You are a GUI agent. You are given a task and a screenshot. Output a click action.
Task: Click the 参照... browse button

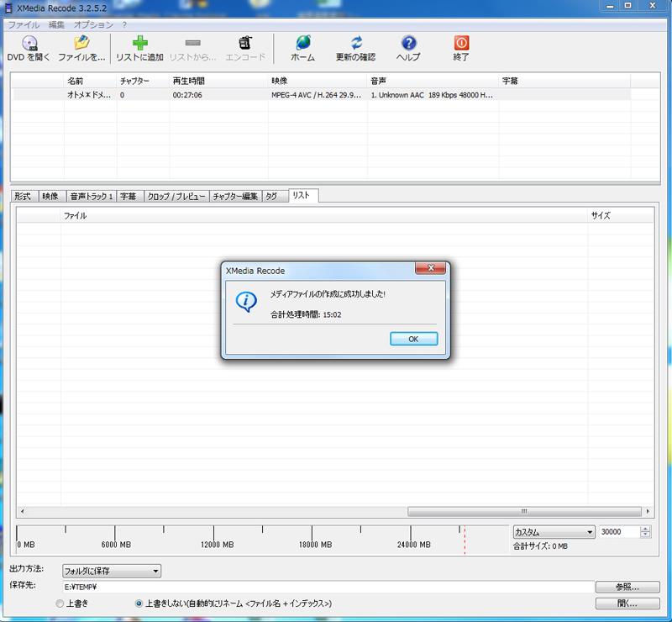click(x=627, y=587)
